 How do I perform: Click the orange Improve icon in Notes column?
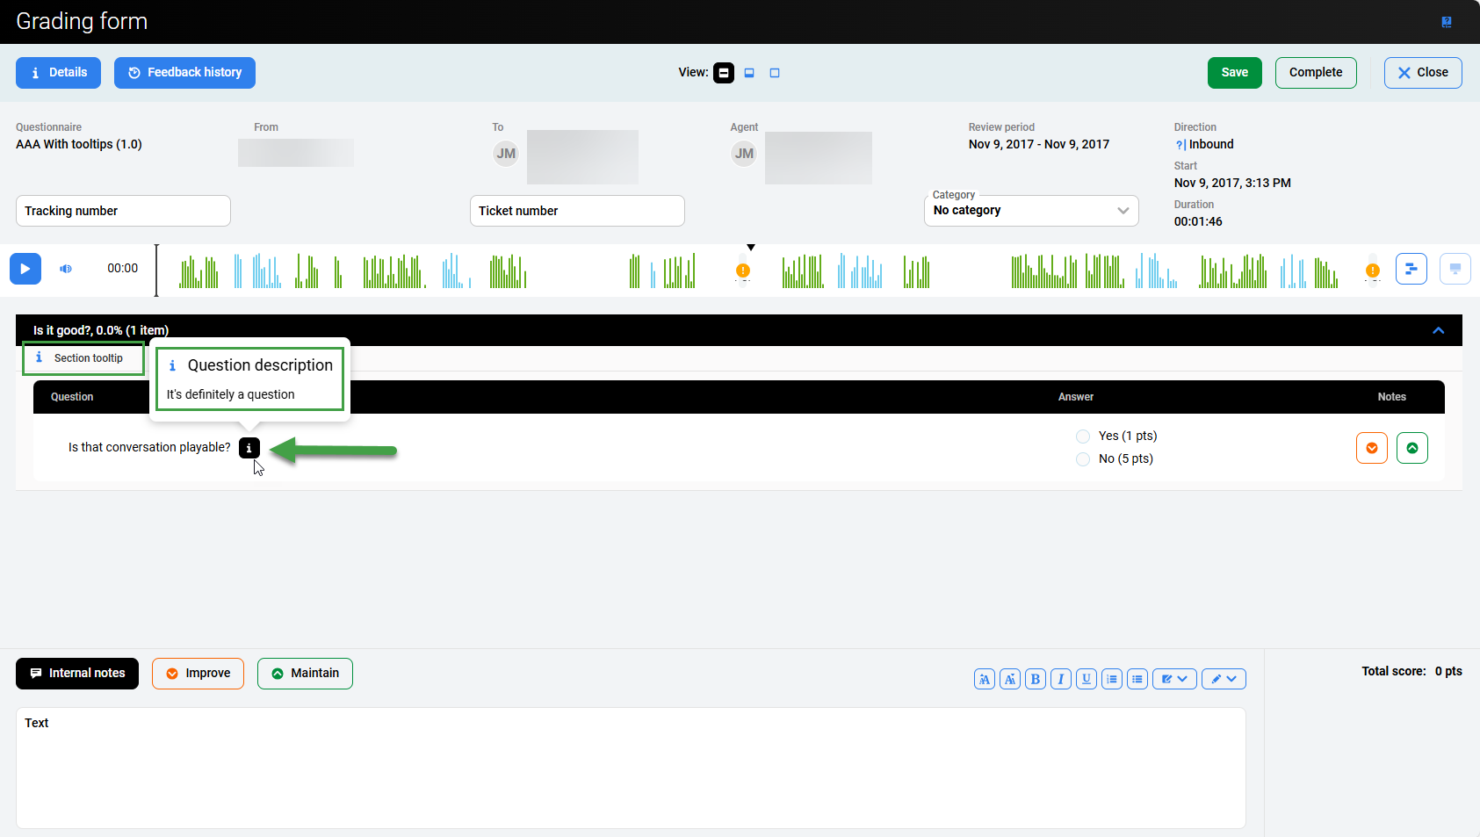click(1371, 448)
